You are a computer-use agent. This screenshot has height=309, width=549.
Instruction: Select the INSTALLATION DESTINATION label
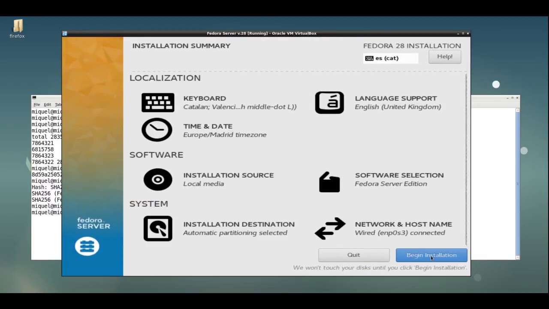click(x=239, y=224)
